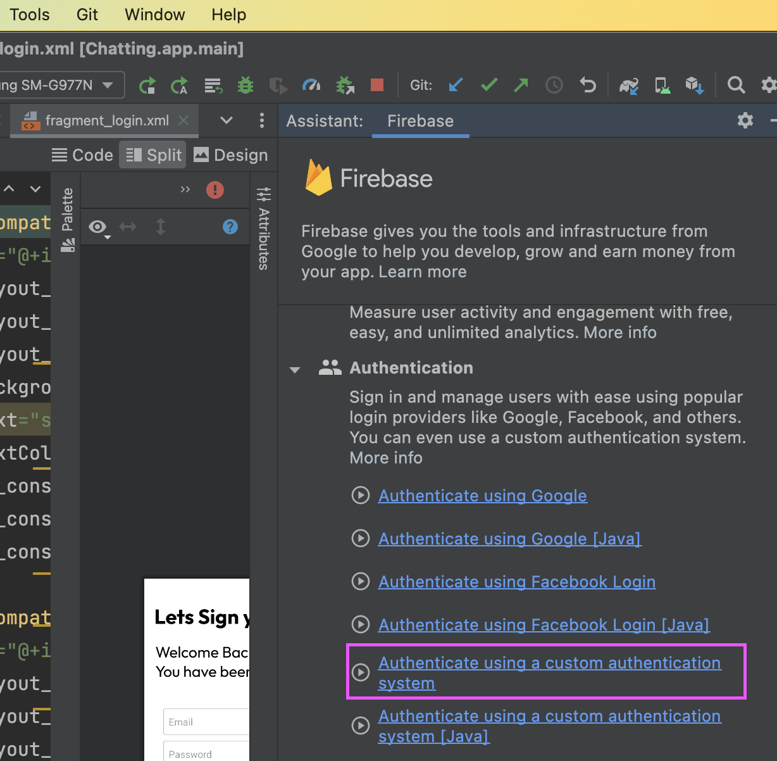Viewport: 777px width, 761px height.
Task: Click the Authentication people icon
Action: click(330, 367)
